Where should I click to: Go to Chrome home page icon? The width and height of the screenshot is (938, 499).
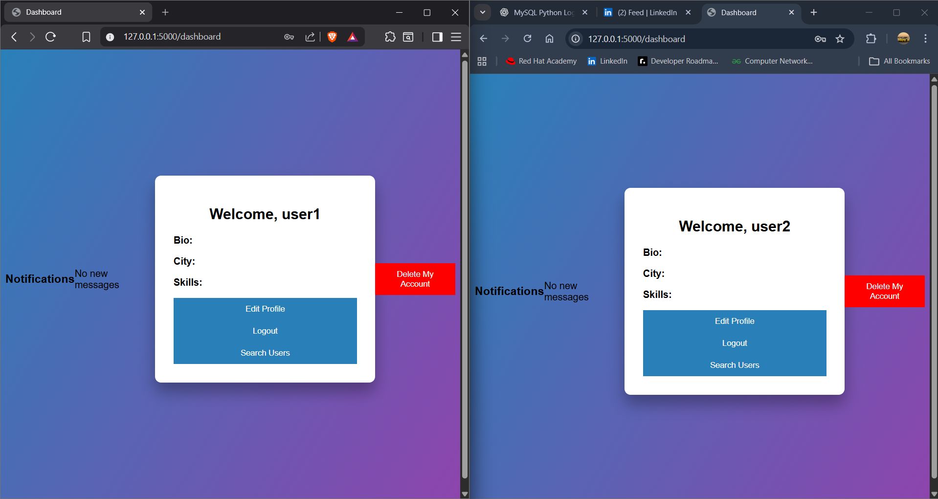click(x=549, y=39)
